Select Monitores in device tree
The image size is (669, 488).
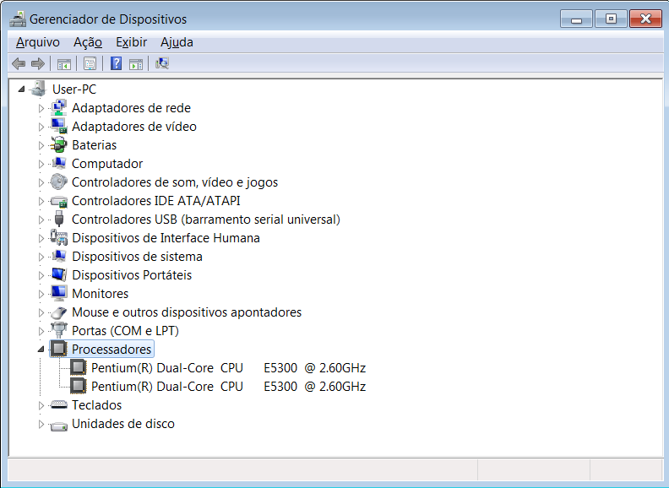tap(100, 294)
